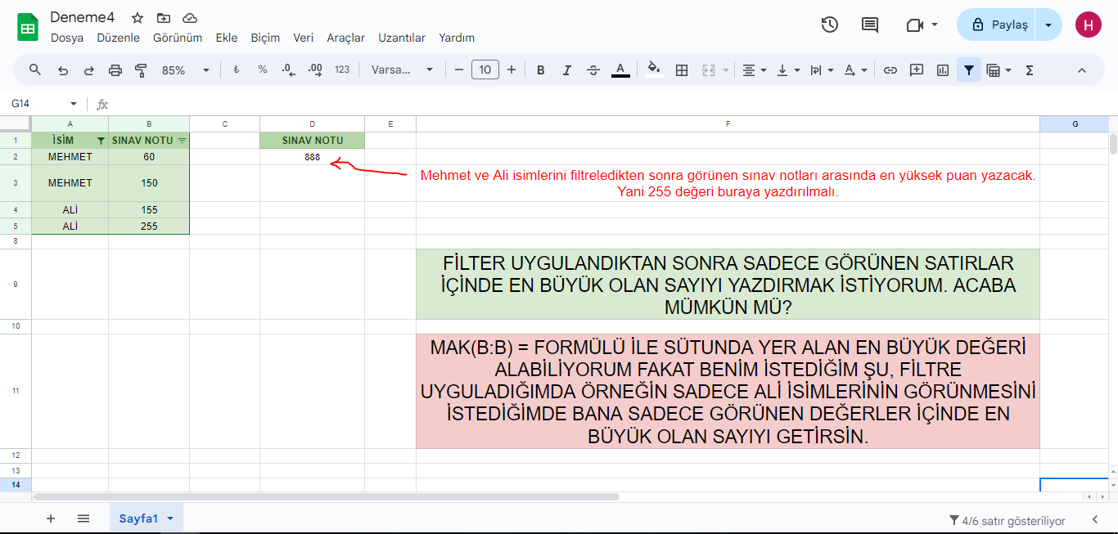
Task: Open Sayfa1 sheet tab menu arrow
Action: (170, 518)
